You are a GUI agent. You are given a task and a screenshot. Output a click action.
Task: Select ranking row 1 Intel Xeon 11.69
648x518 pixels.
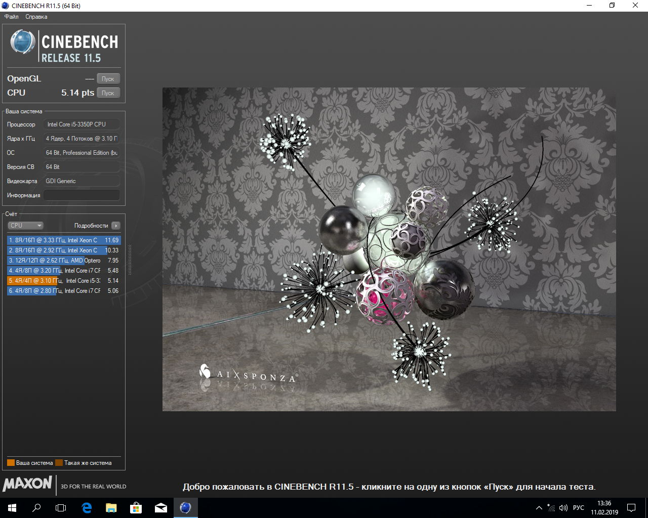(x=64, y=240)
